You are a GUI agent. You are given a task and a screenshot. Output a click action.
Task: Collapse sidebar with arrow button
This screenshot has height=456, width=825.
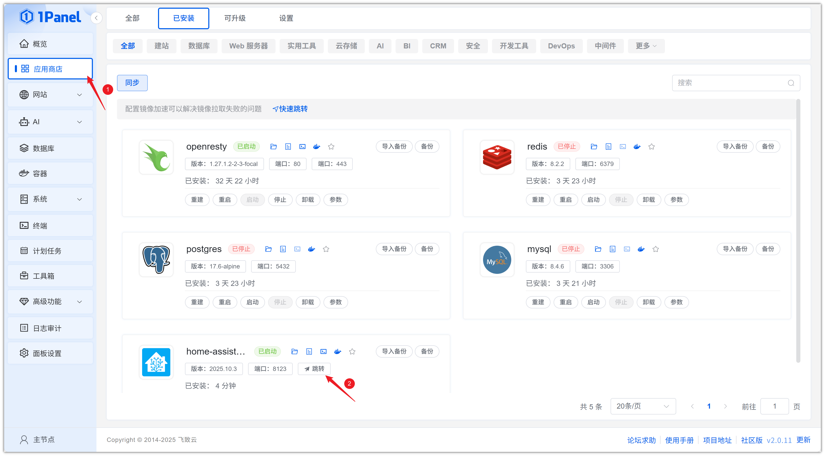coord(96,18)
